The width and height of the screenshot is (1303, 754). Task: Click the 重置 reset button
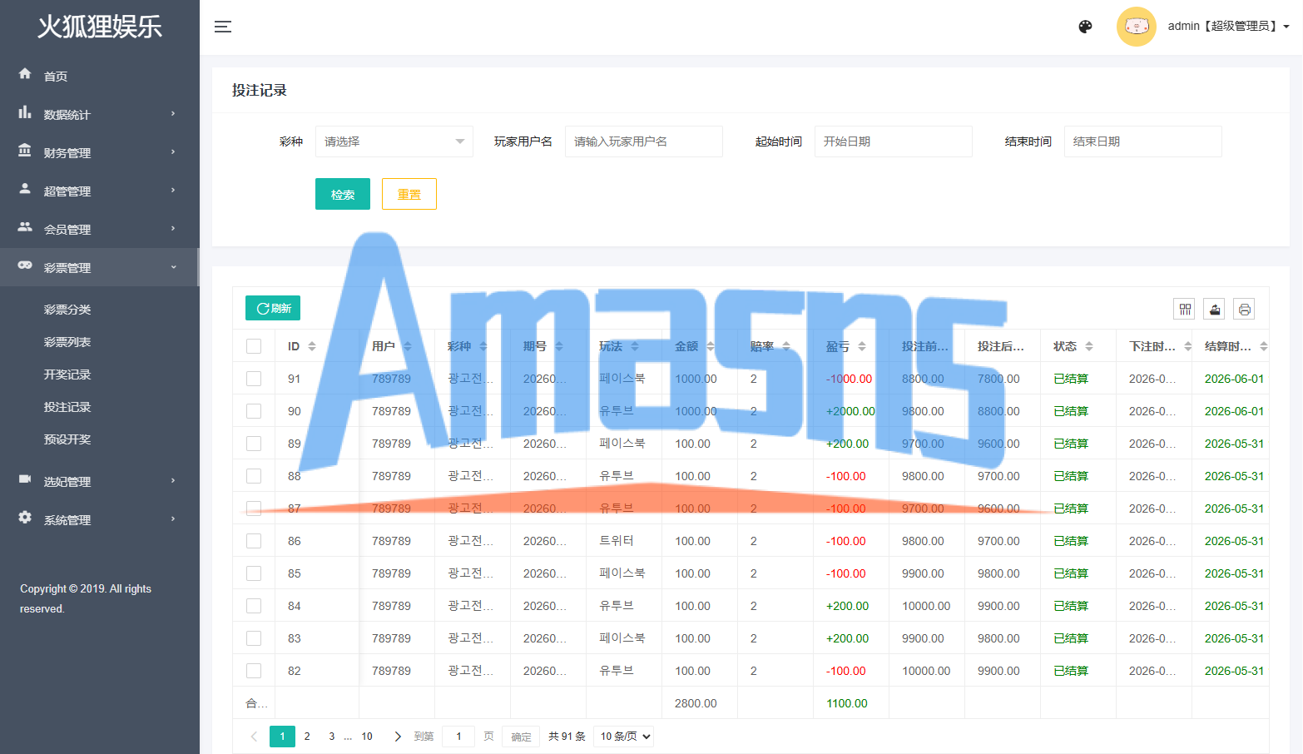[409, 194]
